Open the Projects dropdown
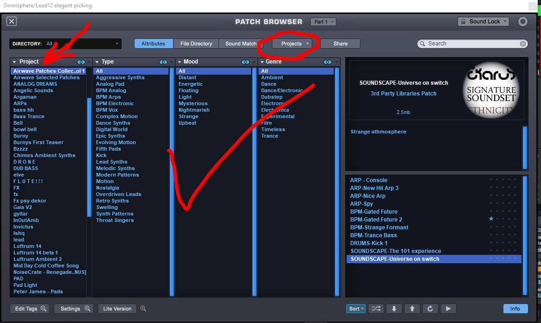The height and width of the screenshot is (323, 541). pyautogui.click(x=292, y=44)
